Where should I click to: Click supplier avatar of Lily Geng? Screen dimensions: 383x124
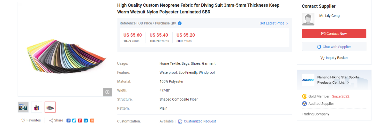(x=308, y=19)
